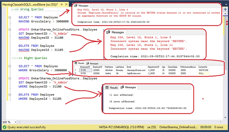
Task: Select Results tab above the EmployeeID grid
Action: pos(80,63)
